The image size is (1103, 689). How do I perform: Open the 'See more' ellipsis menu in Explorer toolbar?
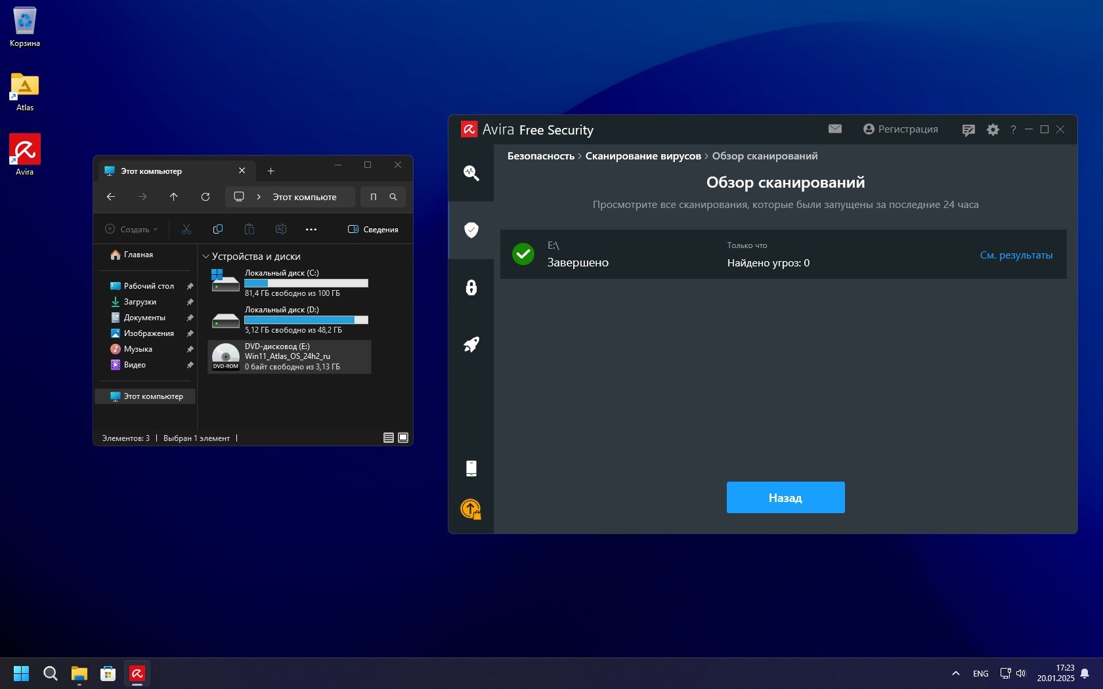[311, 230]
